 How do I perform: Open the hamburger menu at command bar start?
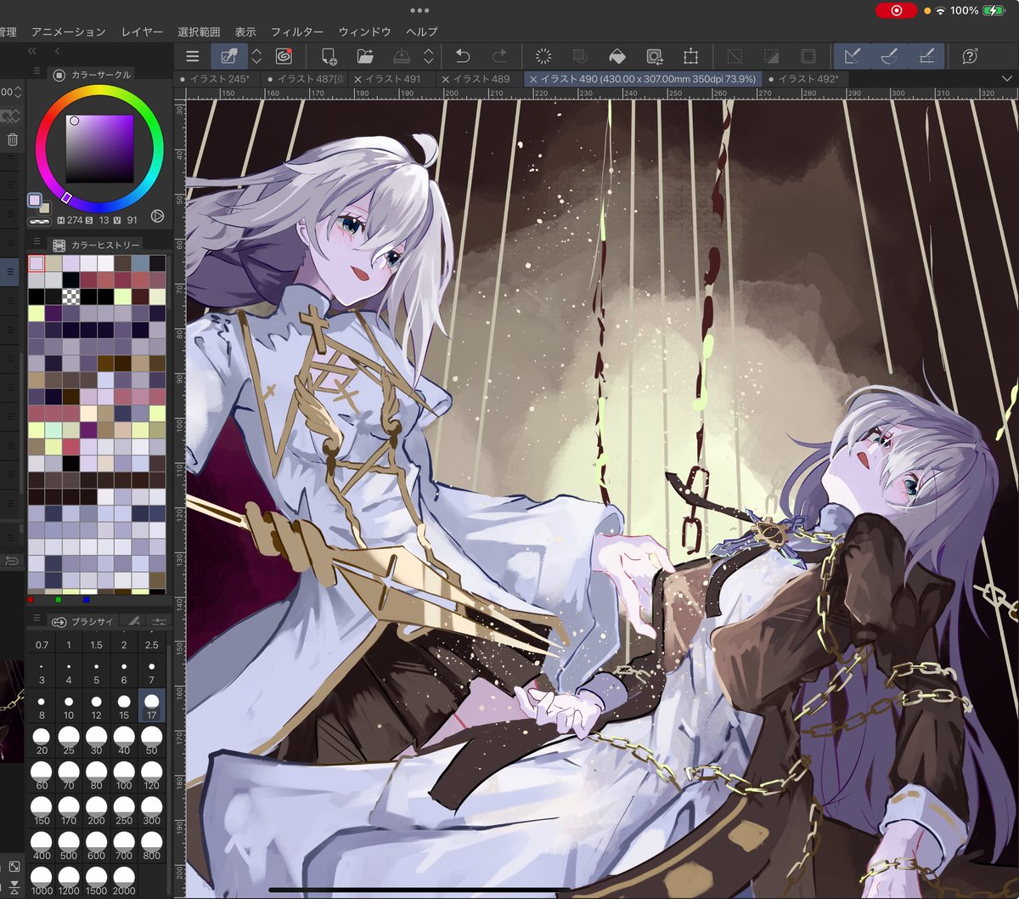tap(193, 57)
